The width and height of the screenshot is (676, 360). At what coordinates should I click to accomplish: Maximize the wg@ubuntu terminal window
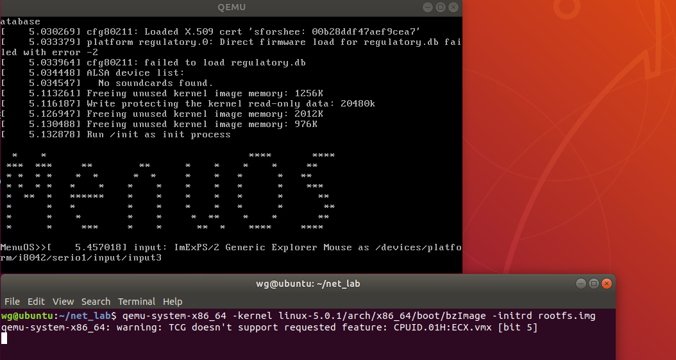click(x=594, y=283)
